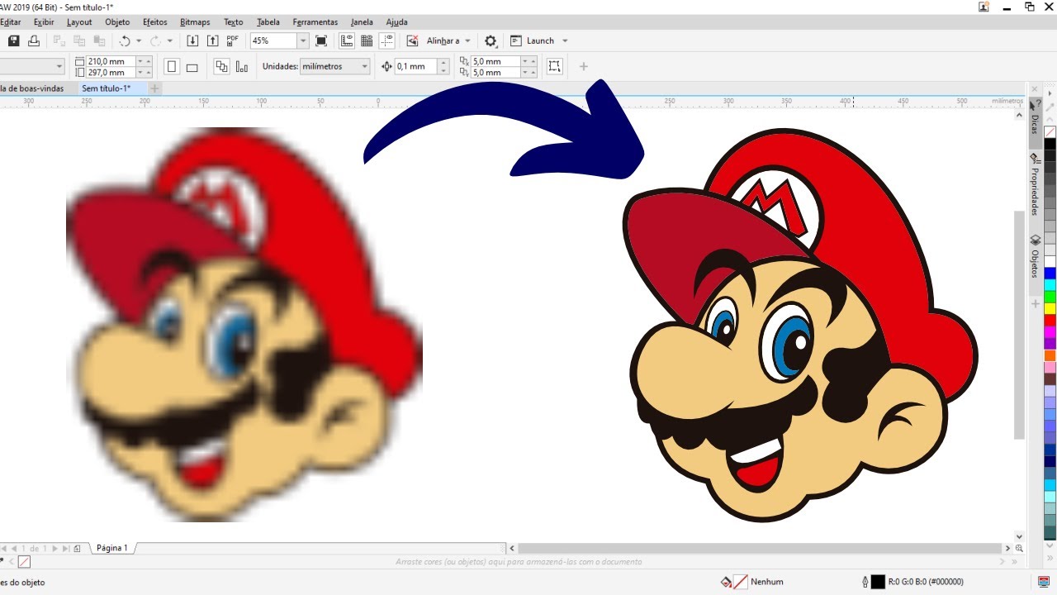This screenshot has width=1057, height=595.
Task: Click the nudge distance 0,1 mm field
Action: point(416,66)
